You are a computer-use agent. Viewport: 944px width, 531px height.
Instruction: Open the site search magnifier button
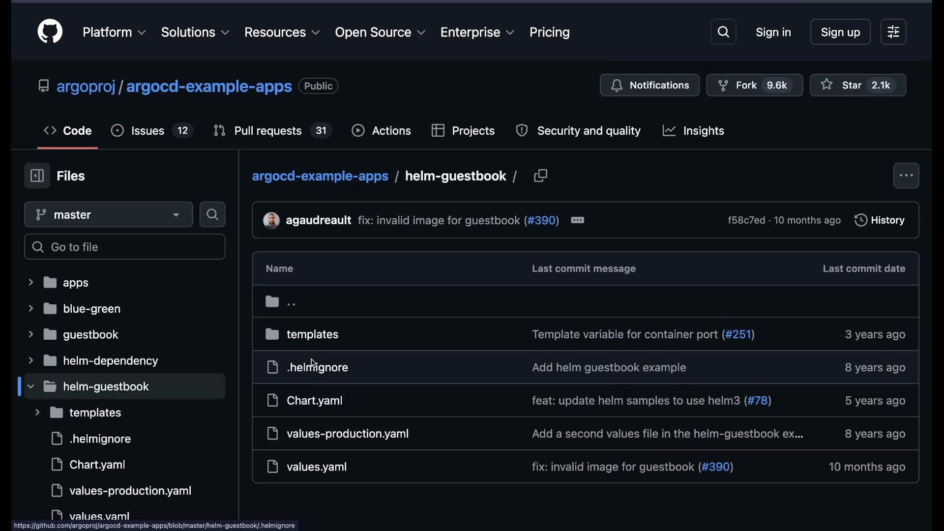[x=724, y=32]
